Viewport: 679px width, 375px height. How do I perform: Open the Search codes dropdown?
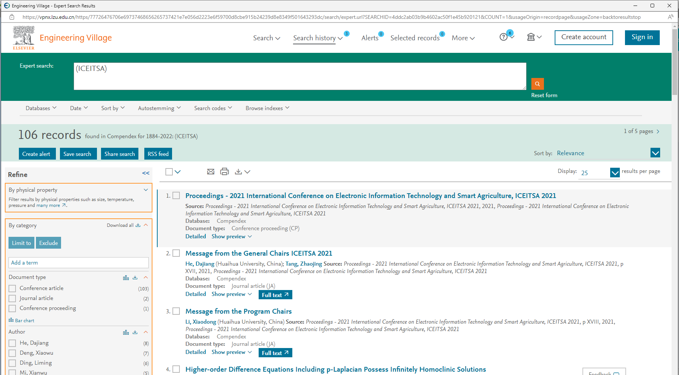213,108
